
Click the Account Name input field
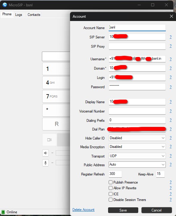(137, 28)
